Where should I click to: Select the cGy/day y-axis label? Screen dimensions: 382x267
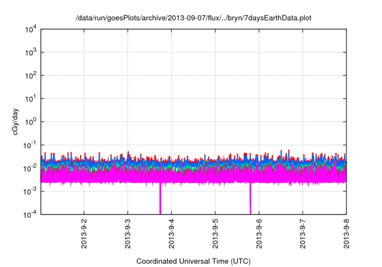coord(15,122)
